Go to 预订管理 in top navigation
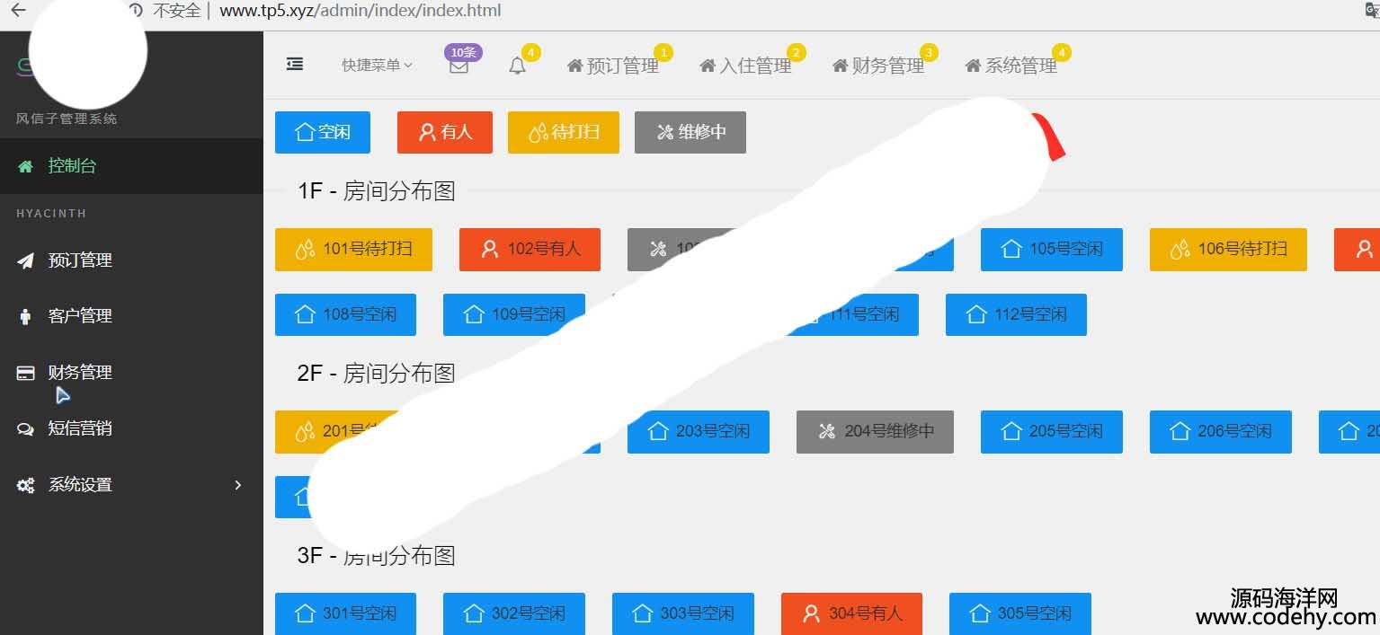The image size is (1380, 635). (x=613, y=66)
